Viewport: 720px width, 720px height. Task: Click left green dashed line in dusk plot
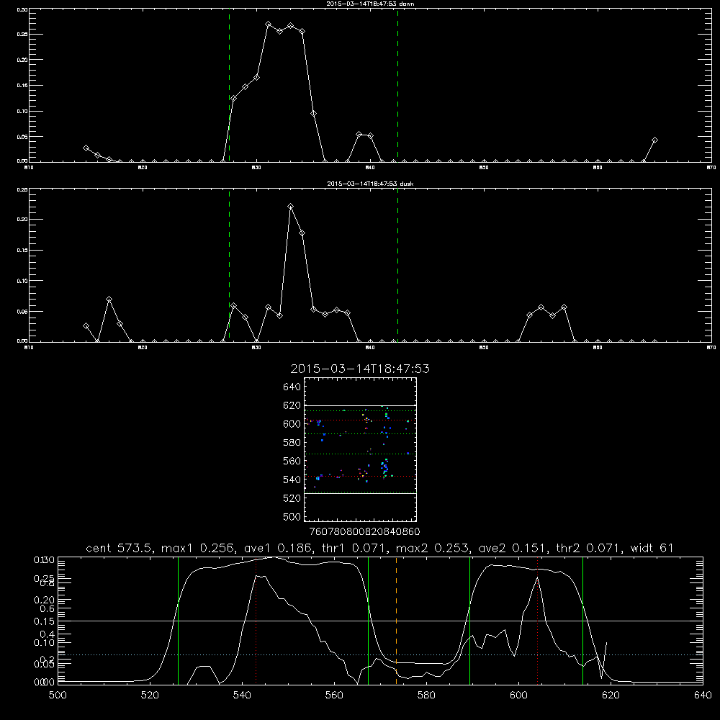229,265
